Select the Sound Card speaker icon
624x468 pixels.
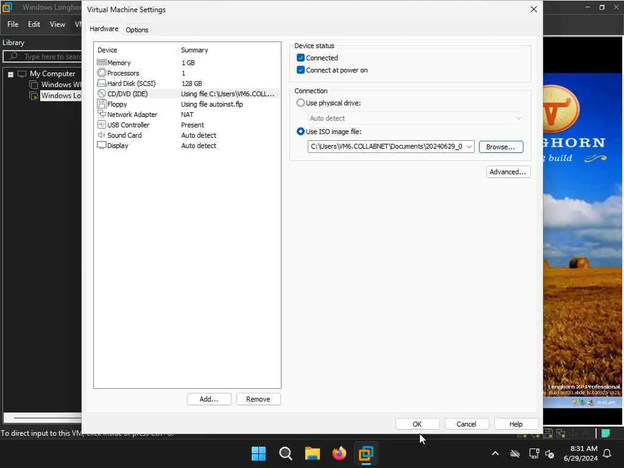pyautogui.click(x=102, y=135)
